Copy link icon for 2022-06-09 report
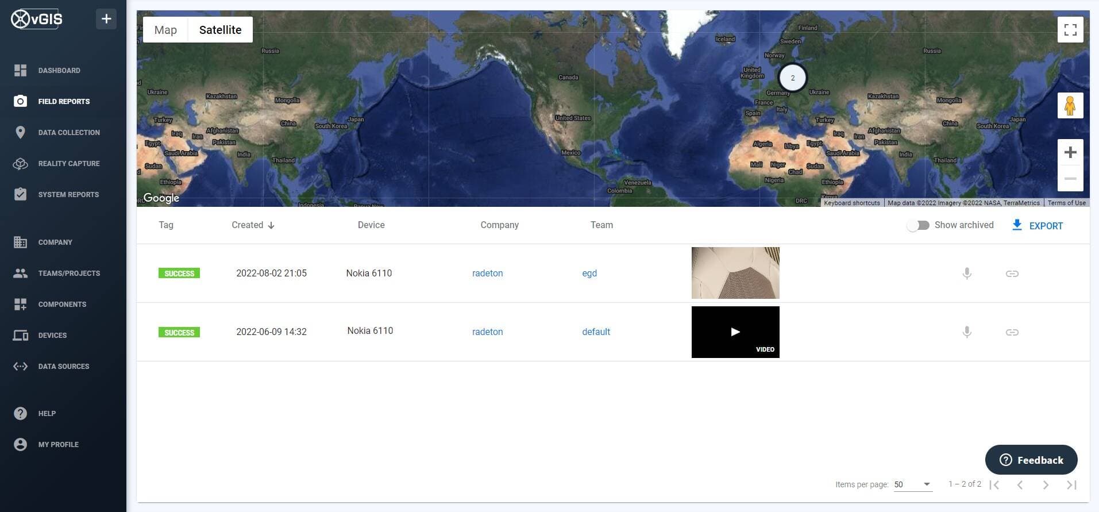The image size is (1099, 512). [x=1012, y=332]
